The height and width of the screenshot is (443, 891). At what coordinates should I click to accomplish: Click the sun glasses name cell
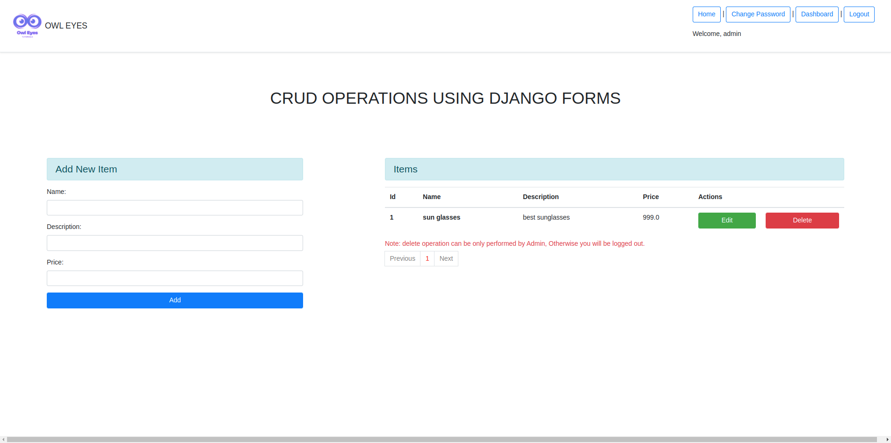click(x=441, y=218)
